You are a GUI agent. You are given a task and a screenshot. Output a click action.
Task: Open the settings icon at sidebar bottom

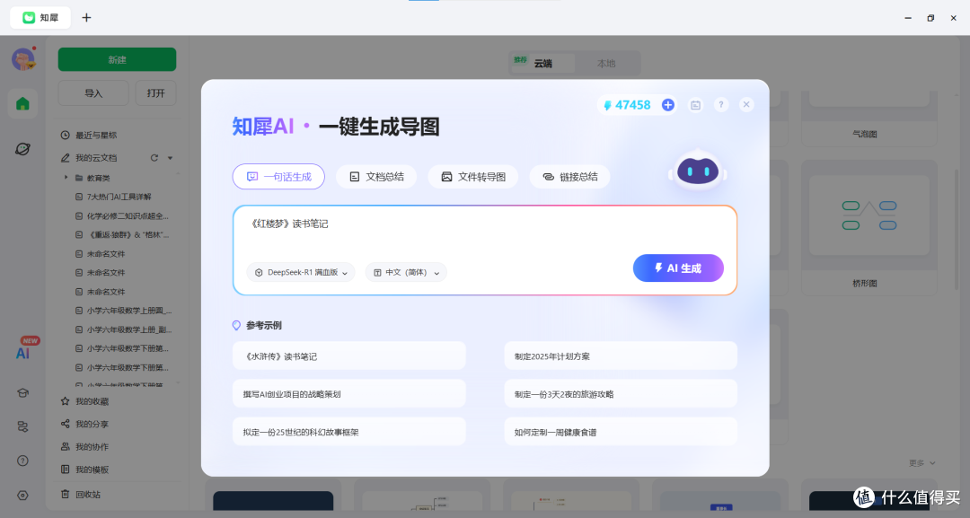pyautogui.click(x=22, y=496)
